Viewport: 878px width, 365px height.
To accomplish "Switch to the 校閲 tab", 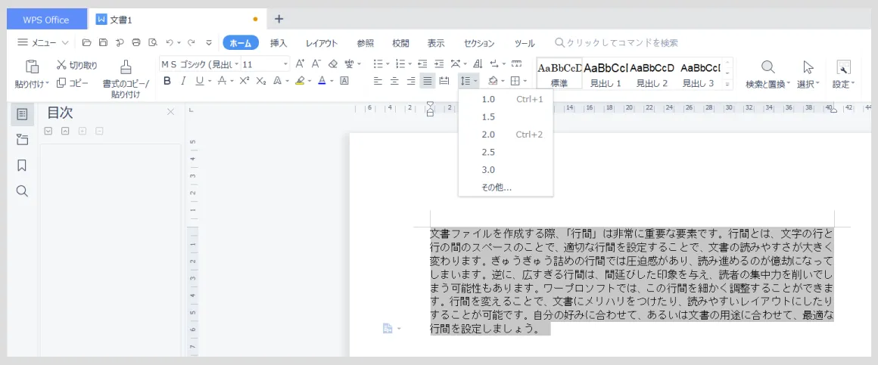I will (x=400, y=43).
